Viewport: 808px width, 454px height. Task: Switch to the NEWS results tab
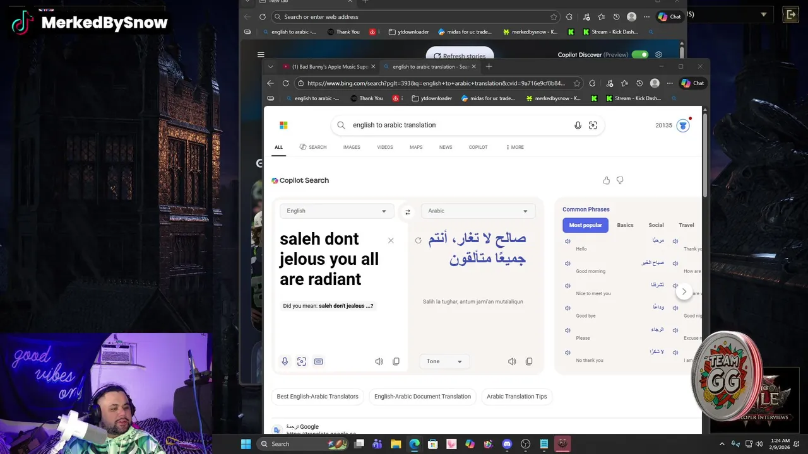coord(446,147)
